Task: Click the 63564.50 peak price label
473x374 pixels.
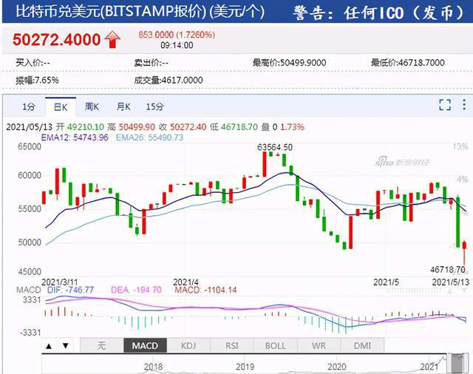Action: [x=275, y=148]
